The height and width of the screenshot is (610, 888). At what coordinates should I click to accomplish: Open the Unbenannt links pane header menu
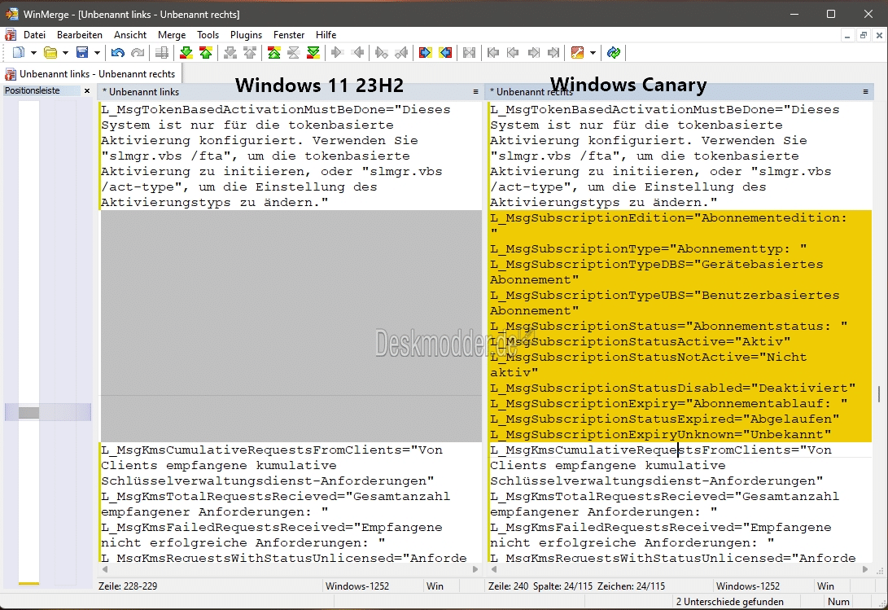pos(475,91)
